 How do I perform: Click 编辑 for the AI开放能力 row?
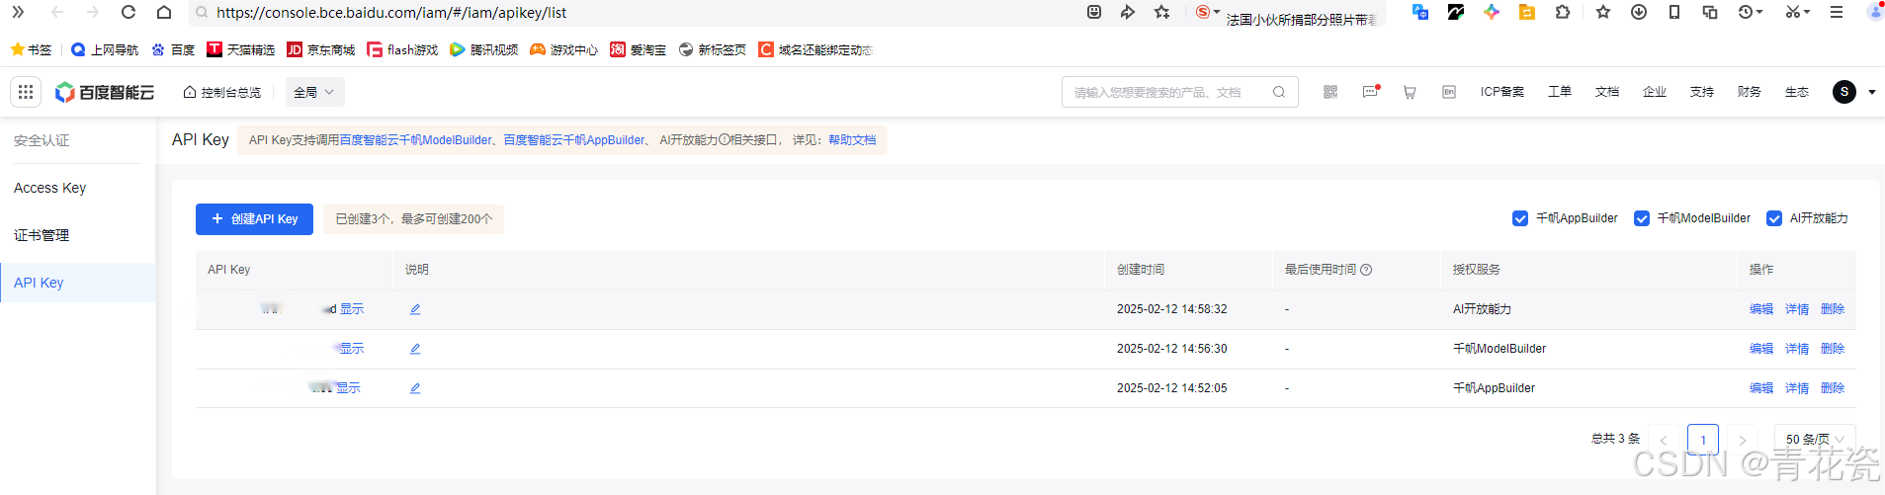[1761, 309]
